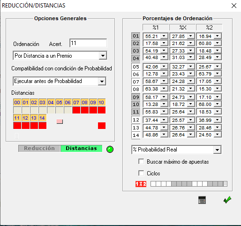Click the %X column header
241x226 pixels.
tap(182, 28)
